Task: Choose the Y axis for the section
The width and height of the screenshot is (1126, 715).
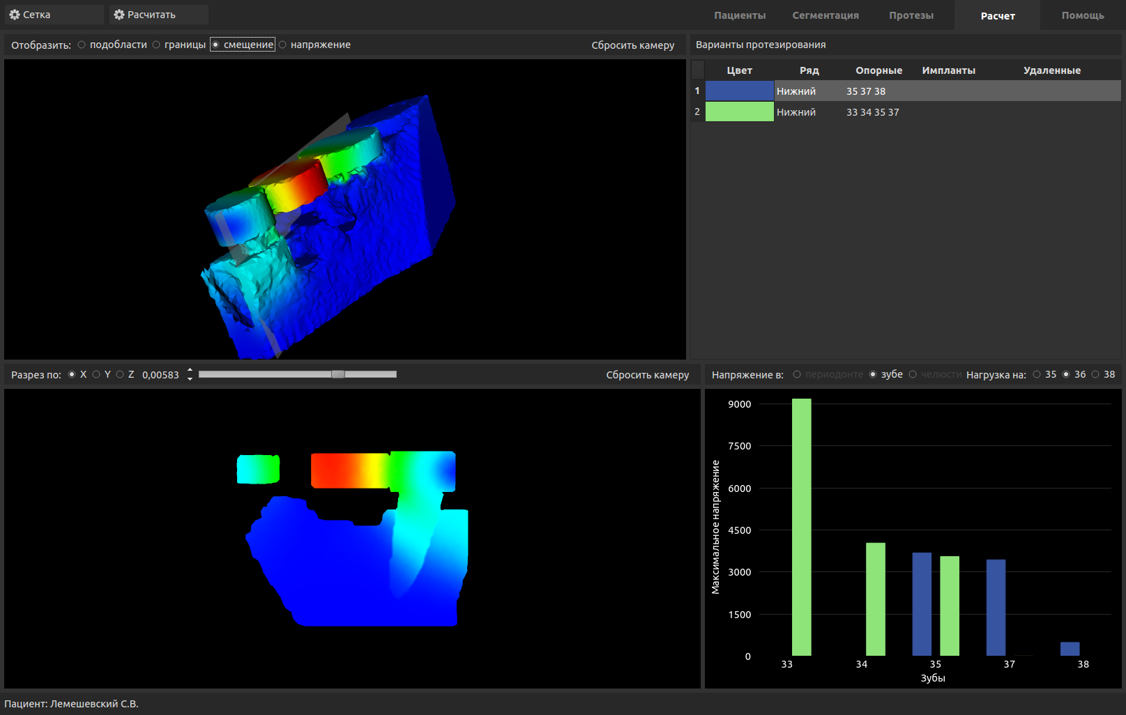Action: pos(97,374)
